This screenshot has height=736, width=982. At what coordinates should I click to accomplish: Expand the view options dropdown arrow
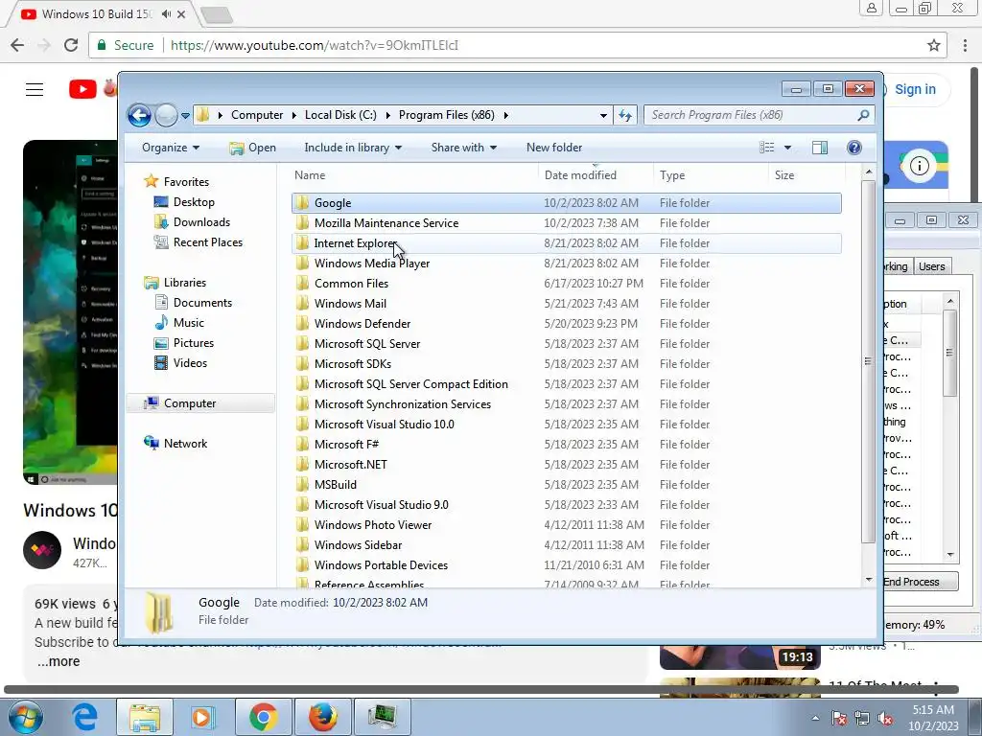(x=787, y=148)
